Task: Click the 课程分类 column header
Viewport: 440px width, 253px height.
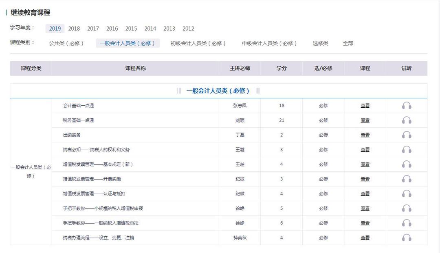Action: pos(31,68)
